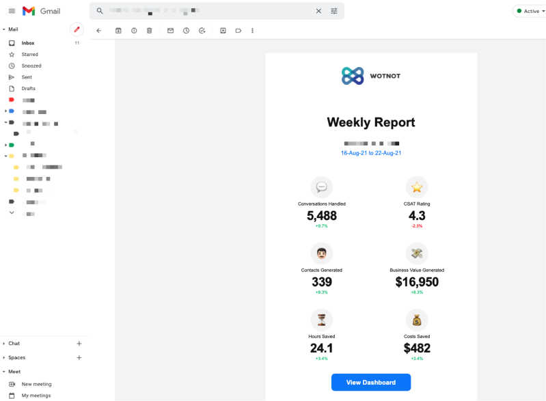Click the CSAT Rating star icon
Image resolution: width=546 pixels, height=401 pixels.
coord(417,187)
